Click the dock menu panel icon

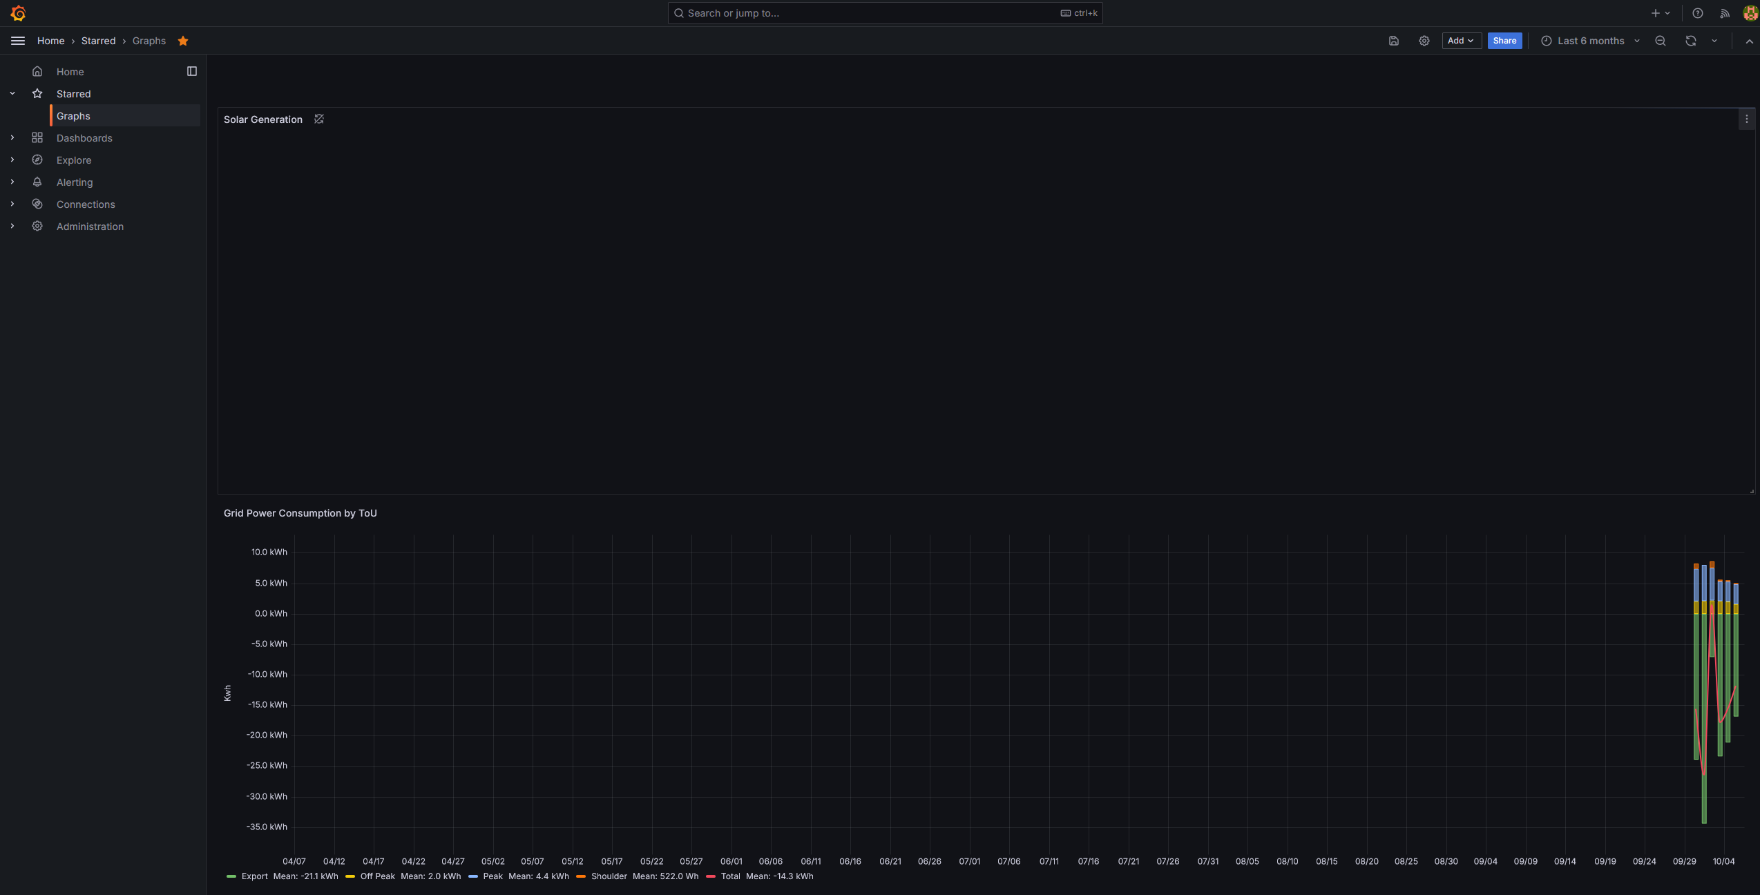[x=192, y=71]
